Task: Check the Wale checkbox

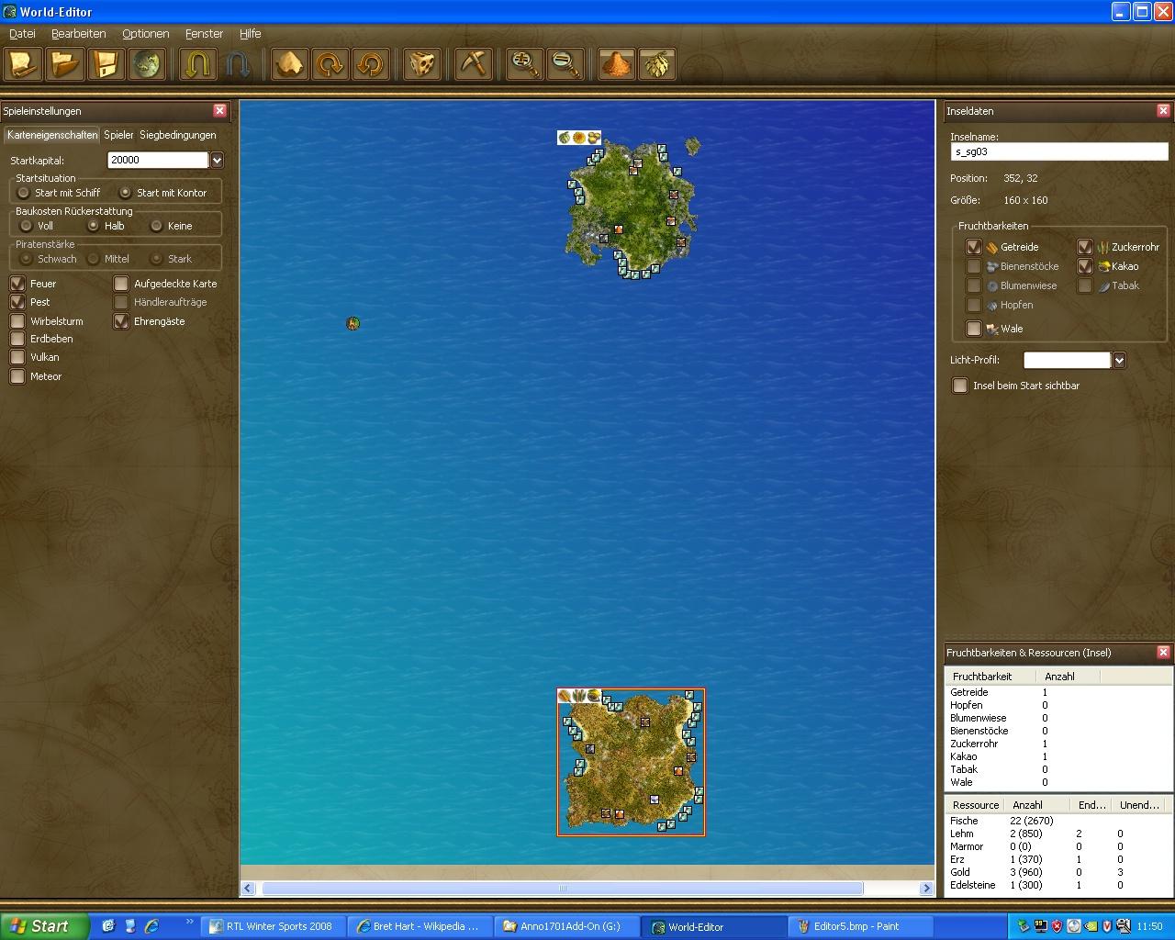Action: (x=974, y=329)
